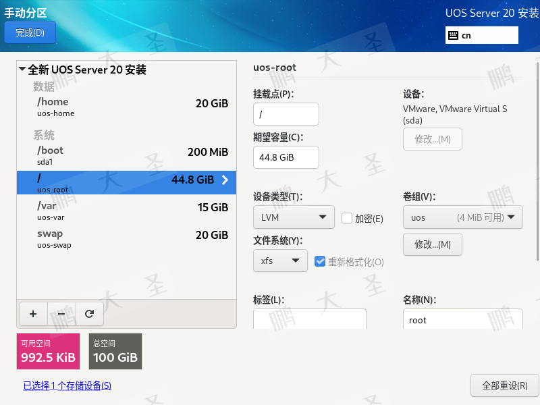
Task: Click the 期望容量(C) field showing 44.8 GiB
Action: 286,157
